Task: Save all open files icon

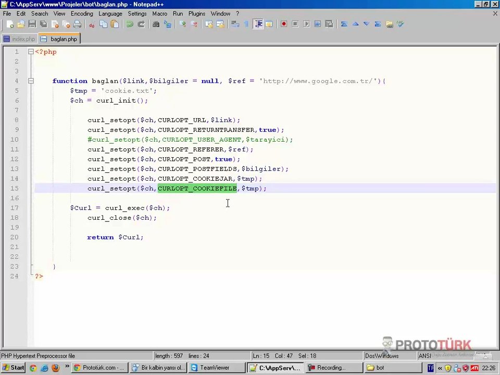Action: (44, 24)
